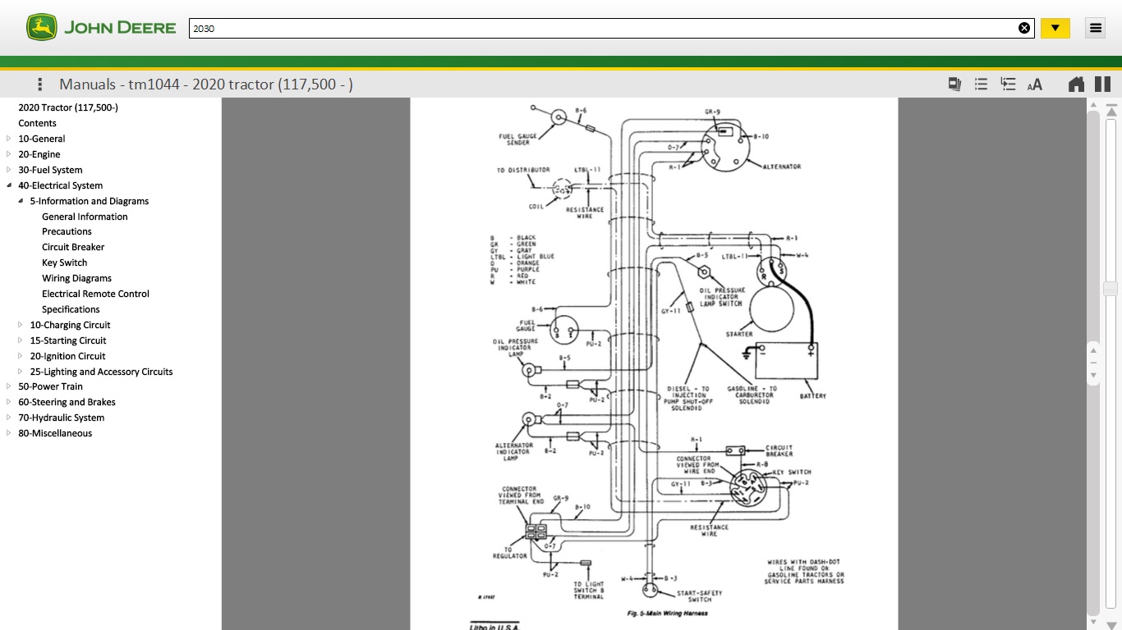Expand the 80-Miscellaneous section
1122x630 pixels.
[x=9, y=433]
